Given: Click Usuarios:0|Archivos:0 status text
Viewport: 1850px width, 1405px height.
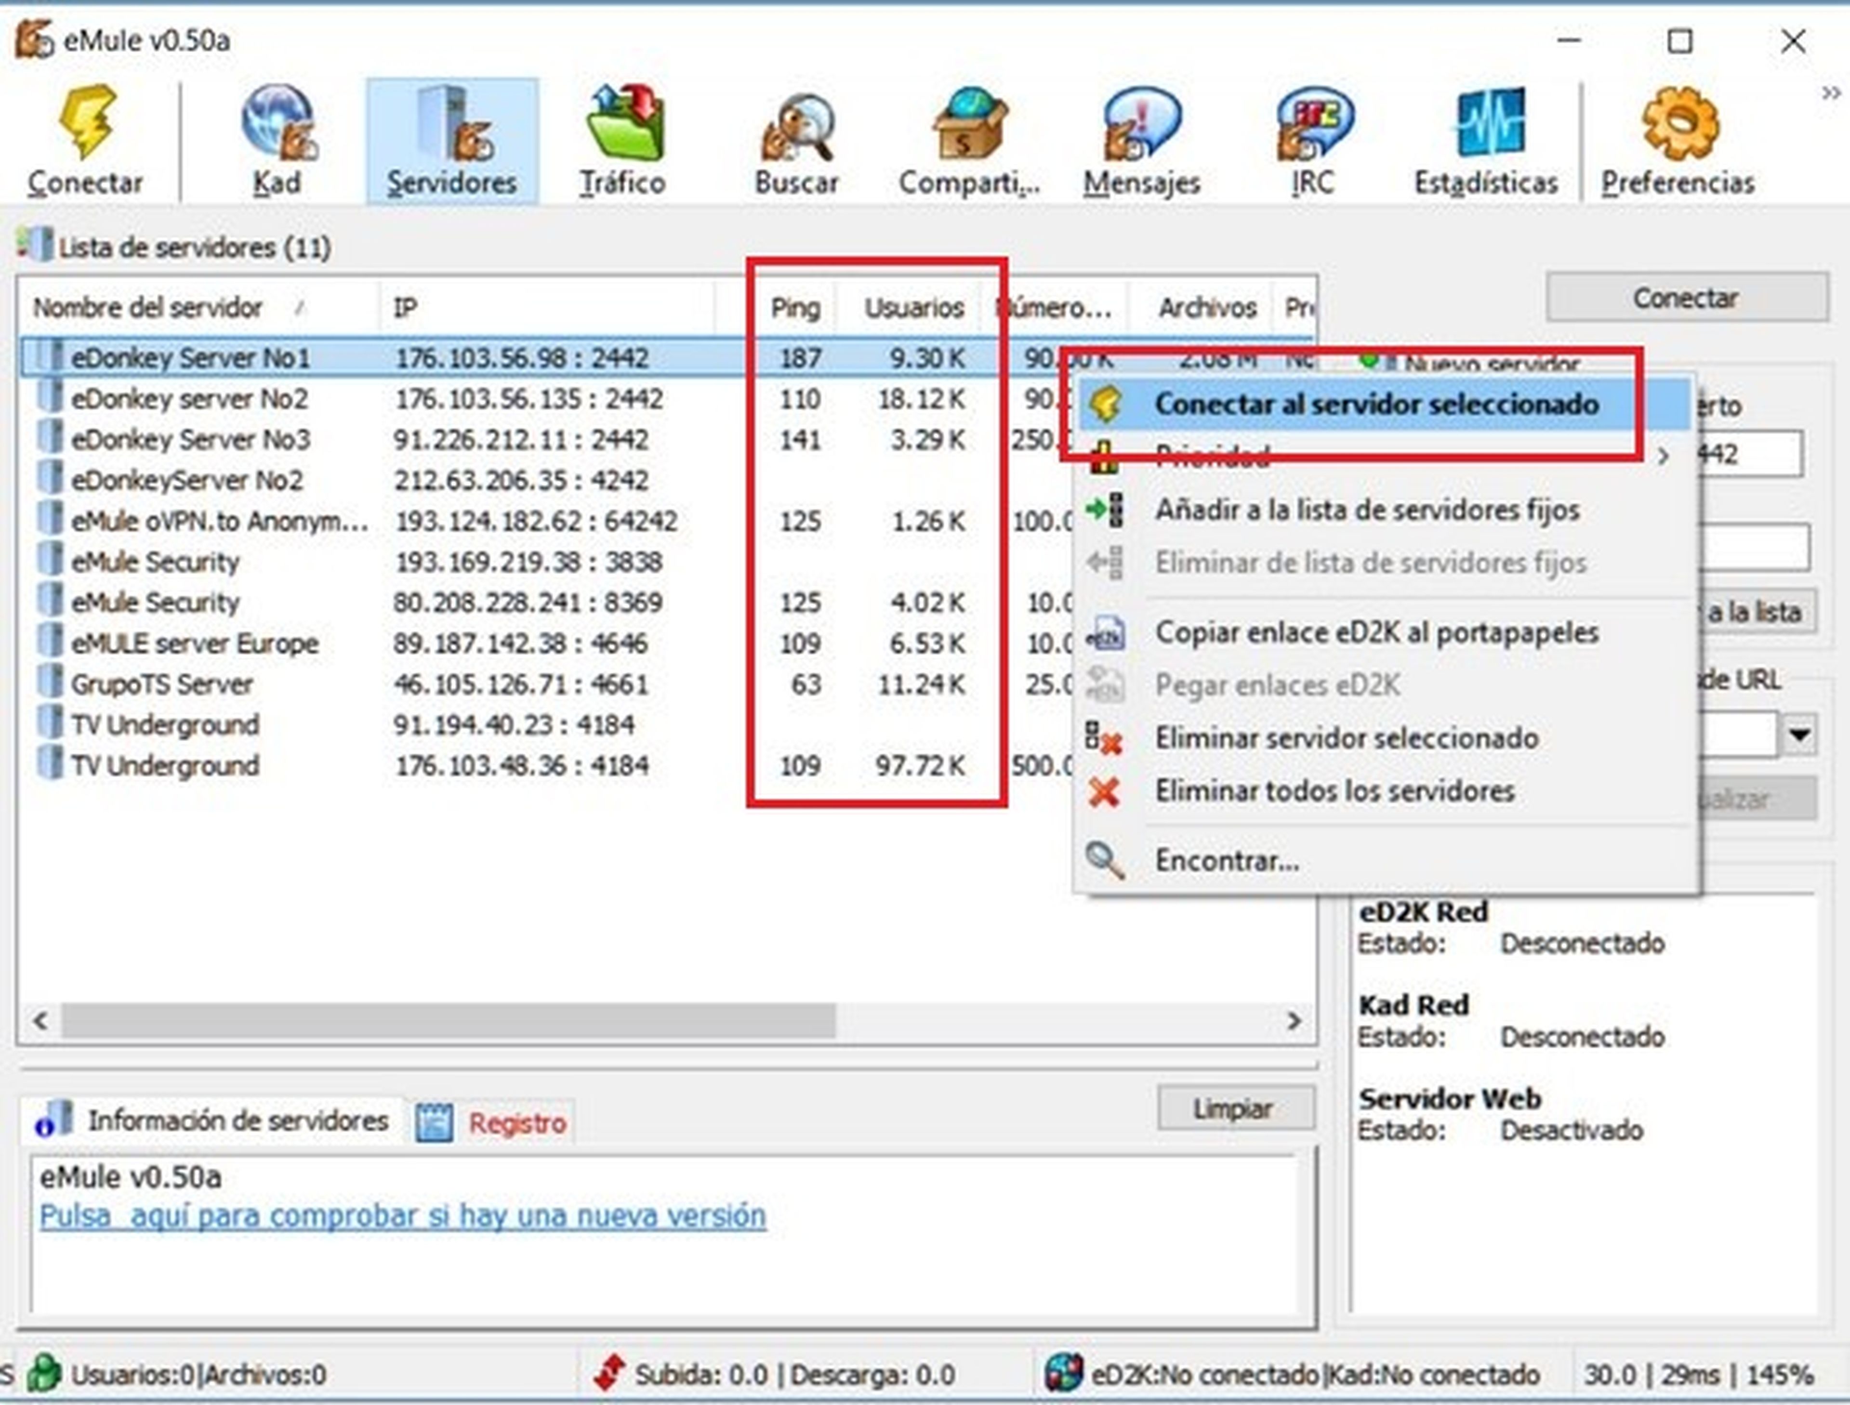Looking at the screenshot, I should pos(199,1374).
